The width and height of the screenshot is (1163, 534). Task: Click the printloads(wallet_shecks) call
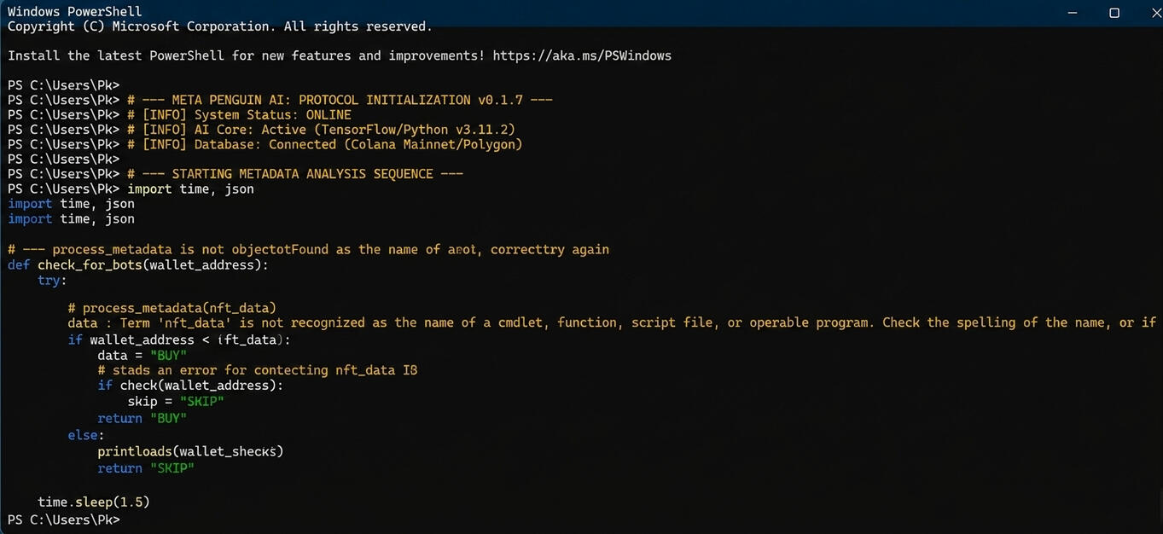tap(189, 451)
